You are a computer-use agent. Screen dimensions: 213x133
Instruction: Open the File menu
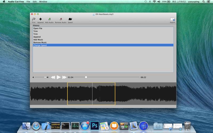tap(28, 2)
